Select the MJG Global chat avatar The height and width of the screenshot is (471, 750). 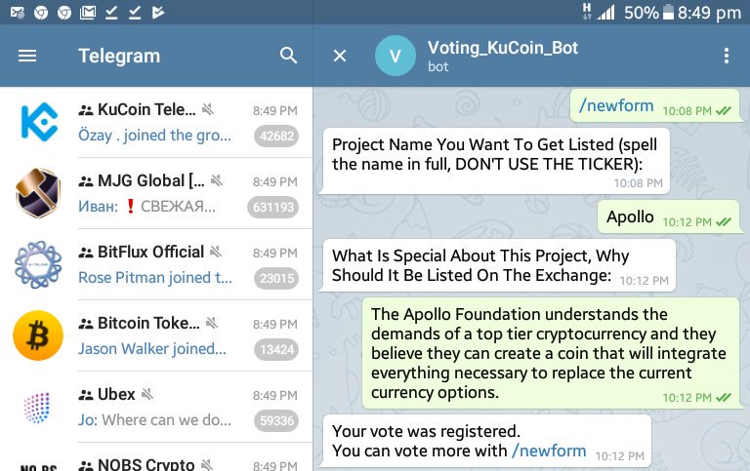[38, 193]
